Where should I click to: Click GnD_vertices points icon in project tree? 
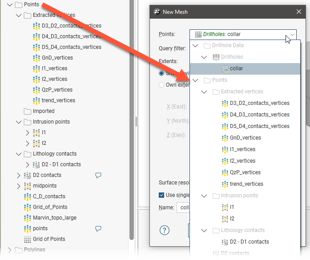click(37, 58)
